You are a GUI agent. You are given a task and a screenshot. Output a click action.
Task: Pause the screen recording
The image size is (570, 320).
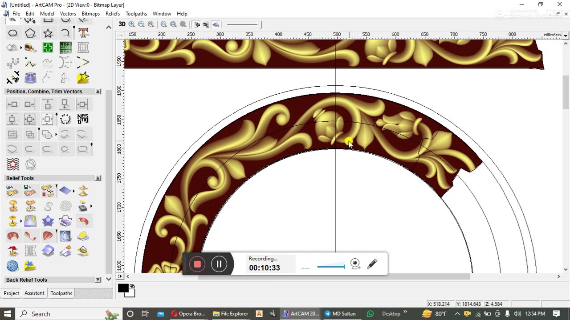click(219, 264)
